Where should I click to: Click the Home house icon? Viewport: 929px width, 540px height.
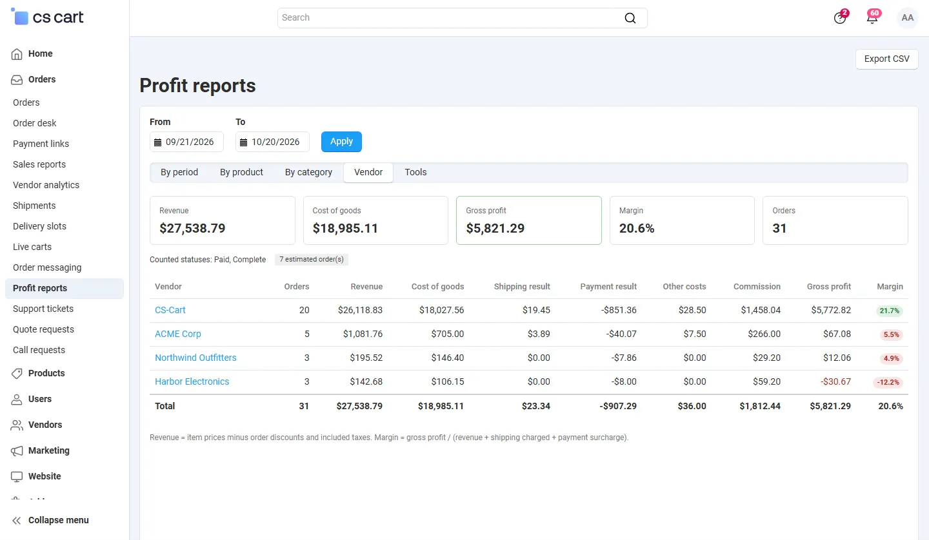(x=17, y=54)
